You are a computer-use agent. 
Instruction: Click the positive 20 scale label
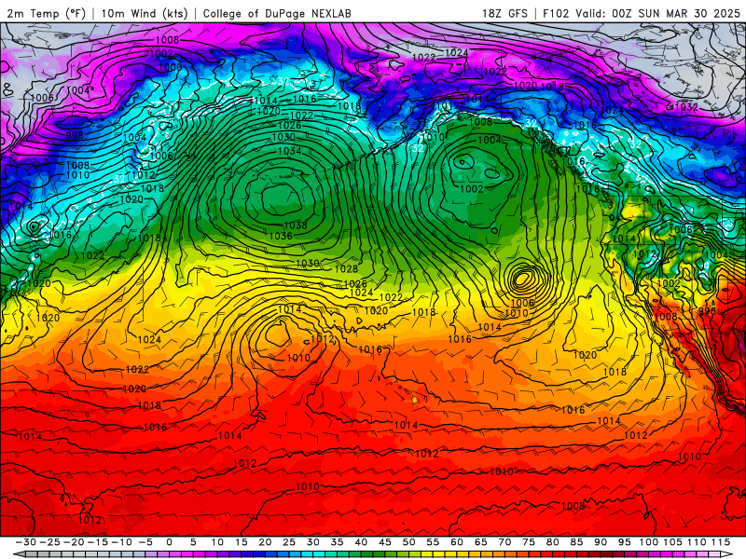(265, 542)
